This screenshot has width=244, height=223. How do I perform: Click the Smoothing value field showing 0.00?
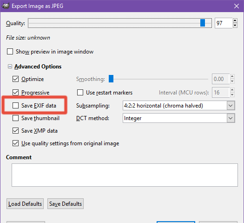coord(221,79)
